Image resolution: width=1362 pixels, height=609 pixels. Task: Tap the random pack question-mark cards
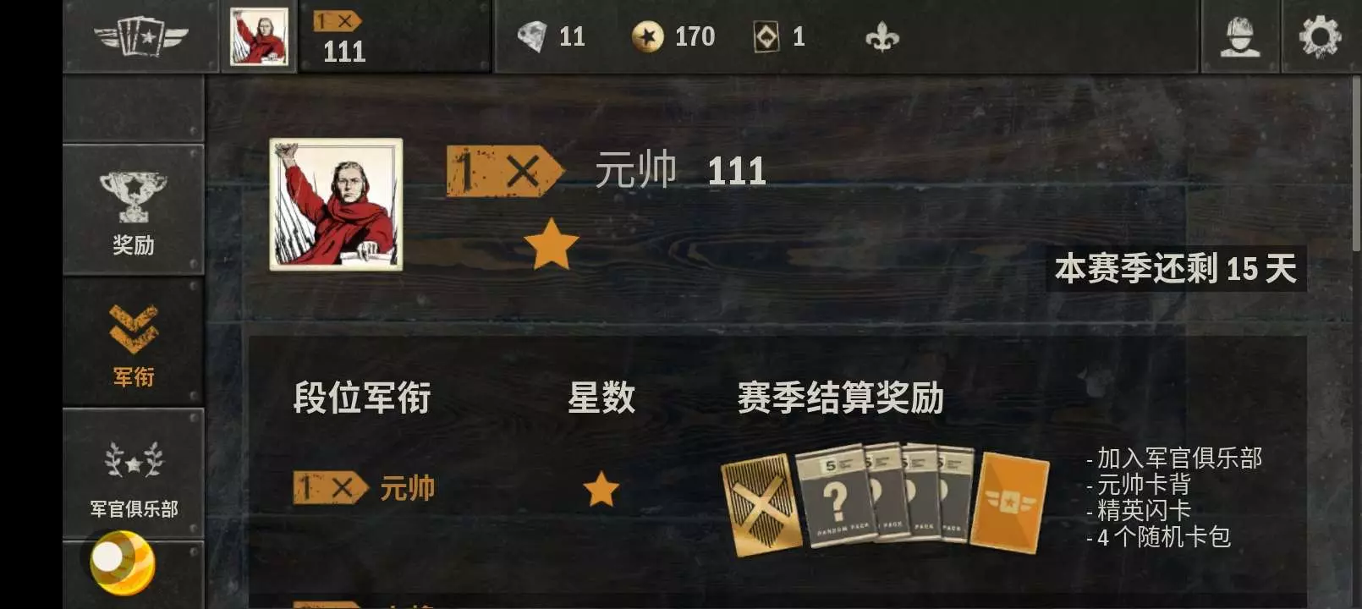886,495
